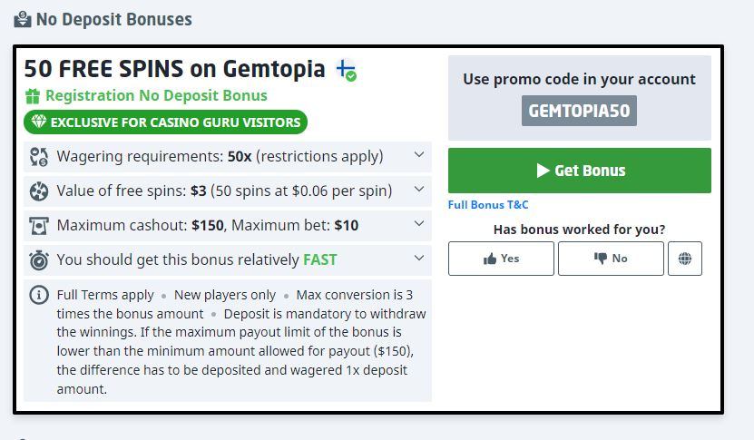The width and height of the screenshot is (754, 440).
Task: Click the green gift box icon
Action: pos(33,96)
